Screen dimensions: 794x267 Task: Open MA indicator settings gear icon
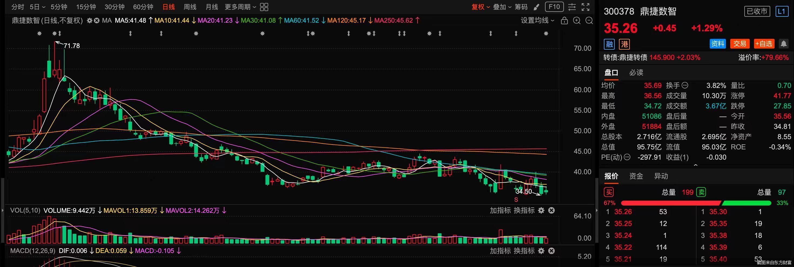point(89,21)
